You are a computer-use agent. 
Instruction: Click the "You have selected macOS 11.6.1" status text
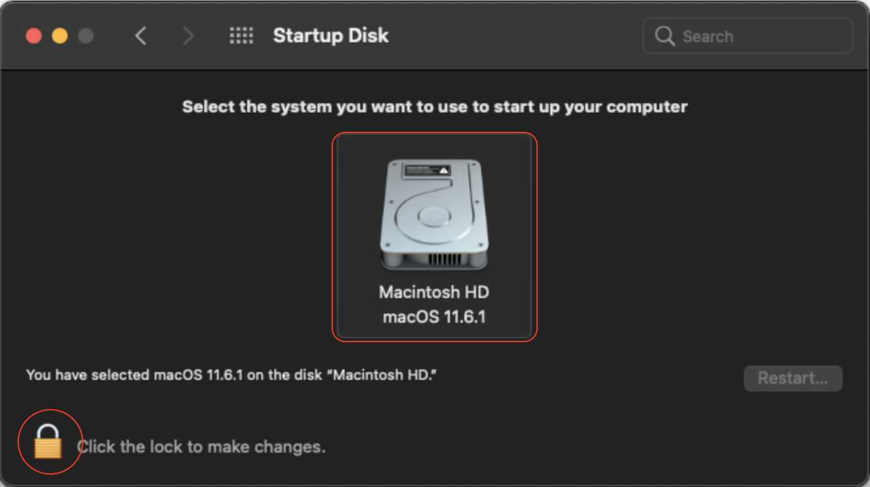(231, 375)
